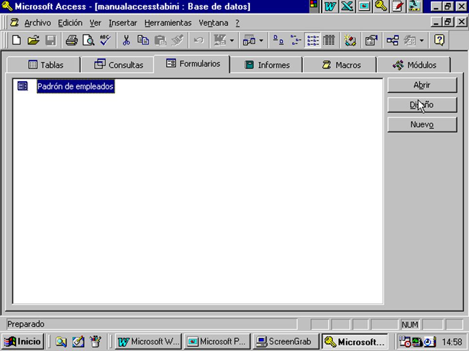Click the Format Painter brush icon

point(177,40)
